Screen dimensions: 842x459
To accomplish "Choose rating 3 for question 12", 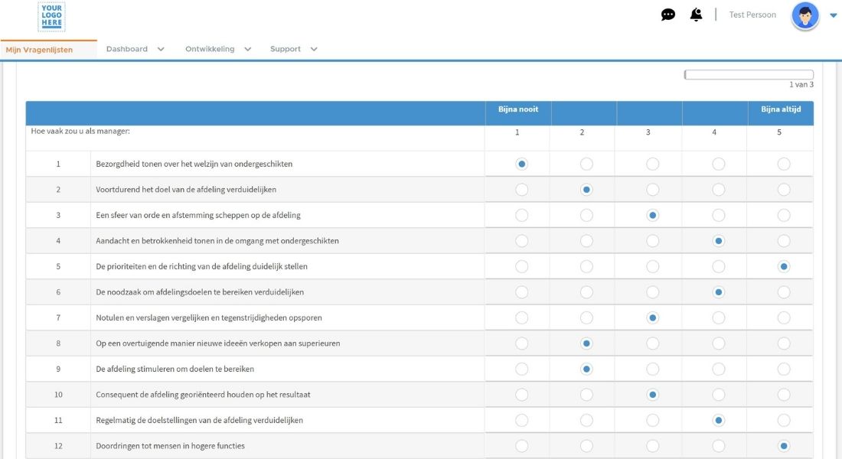I will (652, 446).
